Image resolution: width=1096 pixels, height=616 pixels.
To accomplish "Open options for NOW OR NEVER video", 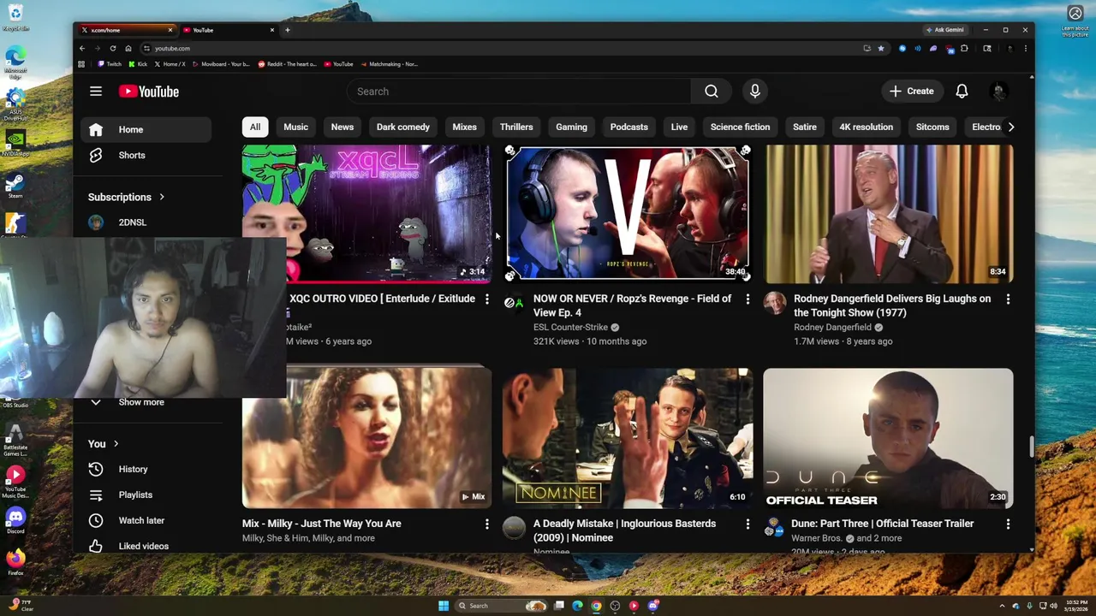I will pyautogui.click(x=748, y=299).
